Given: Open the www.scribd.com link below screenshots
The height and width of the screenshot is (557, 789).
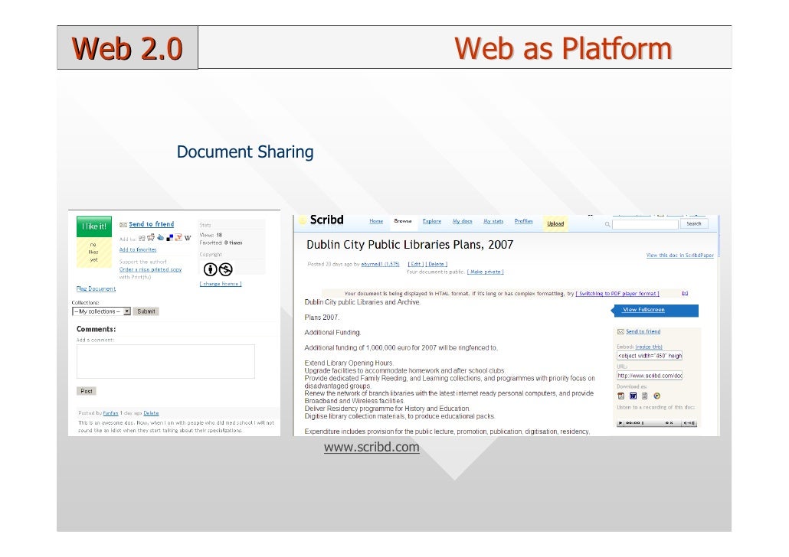Looking at the screenshot, I should click(372, 448).
